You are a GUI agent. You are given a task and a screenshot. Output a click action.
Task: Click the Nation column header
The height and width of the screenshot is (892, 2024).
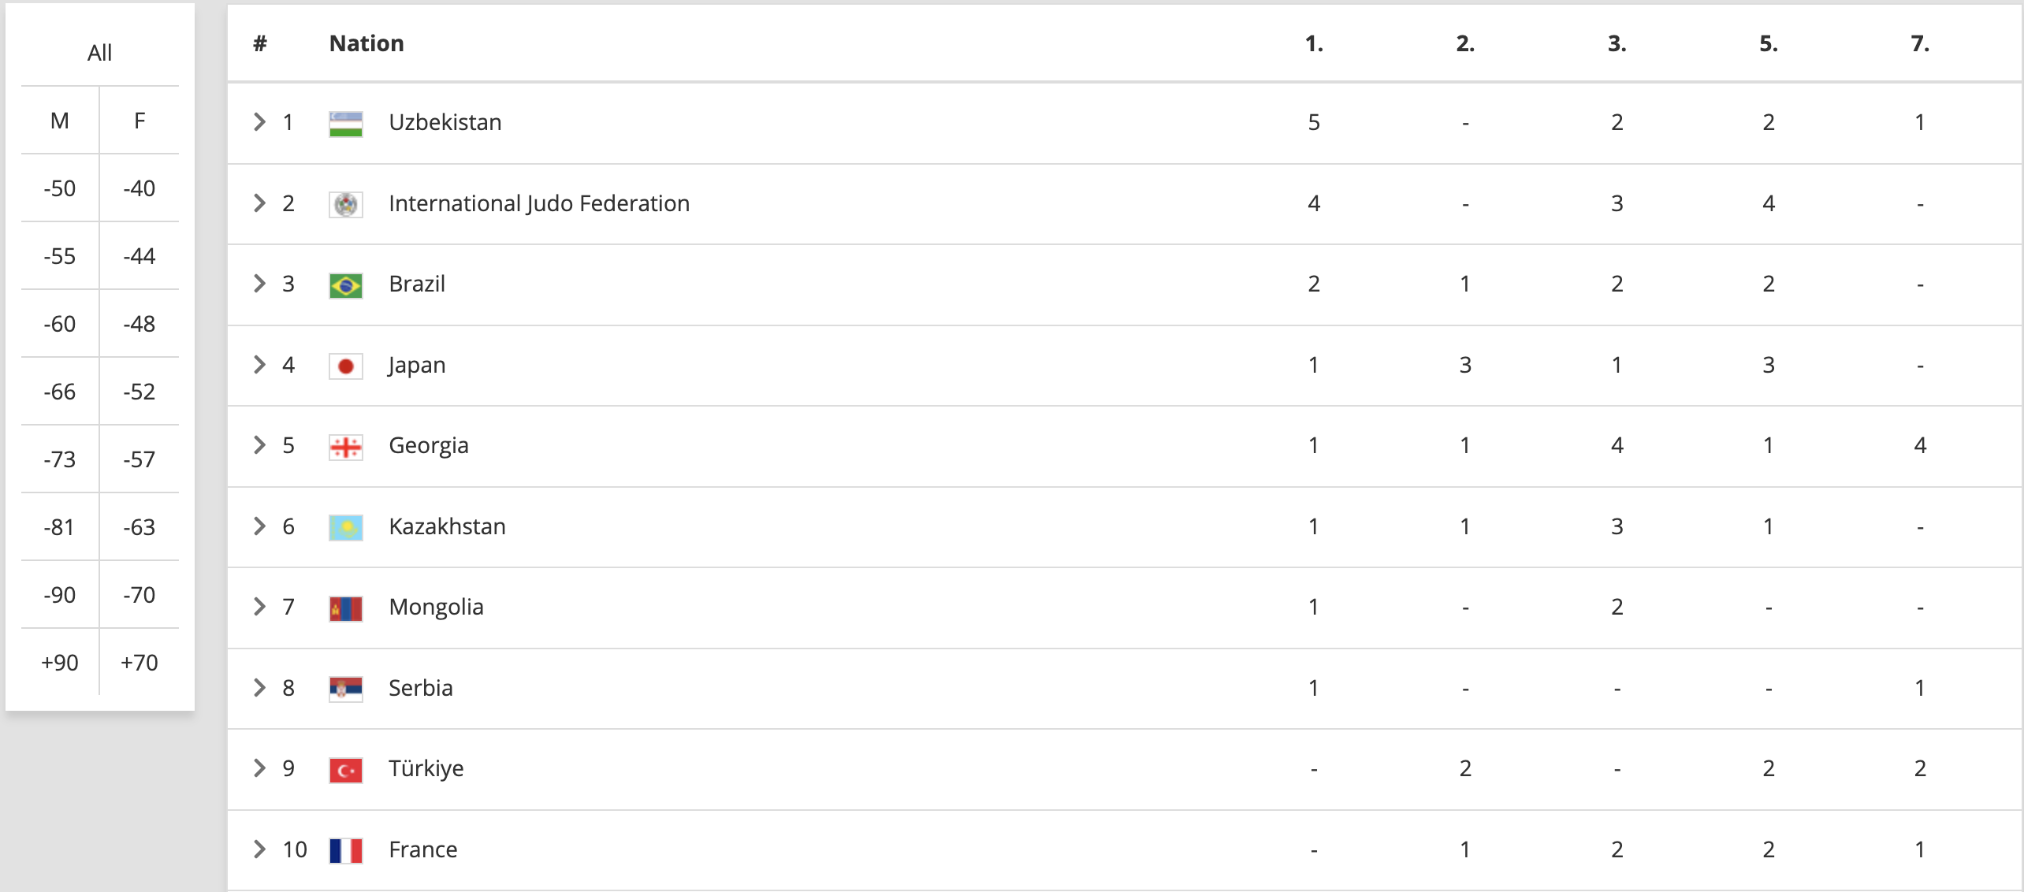click(x=366, y=43)
